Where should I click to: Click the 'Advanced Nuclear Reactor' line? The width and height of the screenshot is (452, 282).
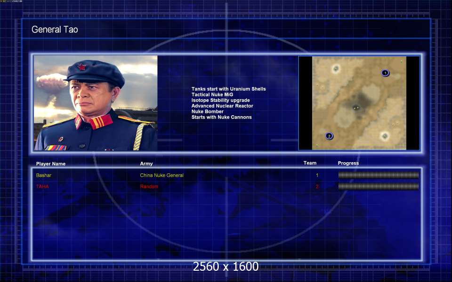click(x=222, y=106)
